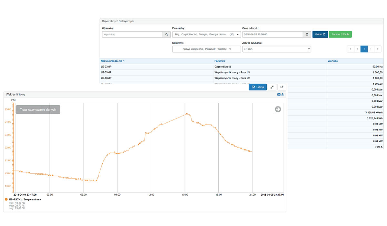387x226 pixels.
Task: Open the Kolumny column selector dropdown
Action: [x=206, y=49]
